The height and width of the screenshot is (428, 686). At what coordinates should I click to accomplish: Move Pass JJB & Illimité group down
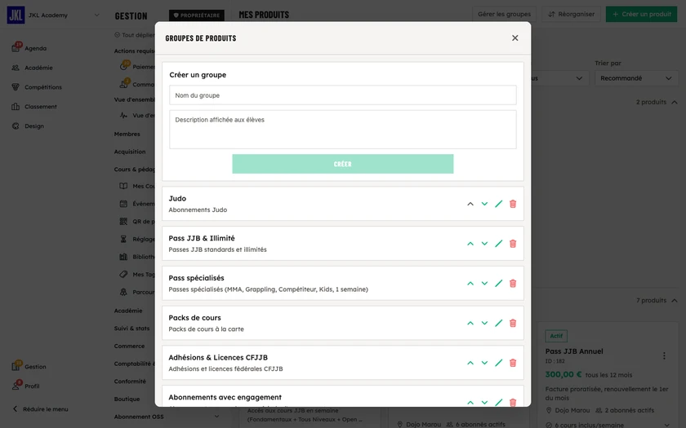tap(484, 244)
